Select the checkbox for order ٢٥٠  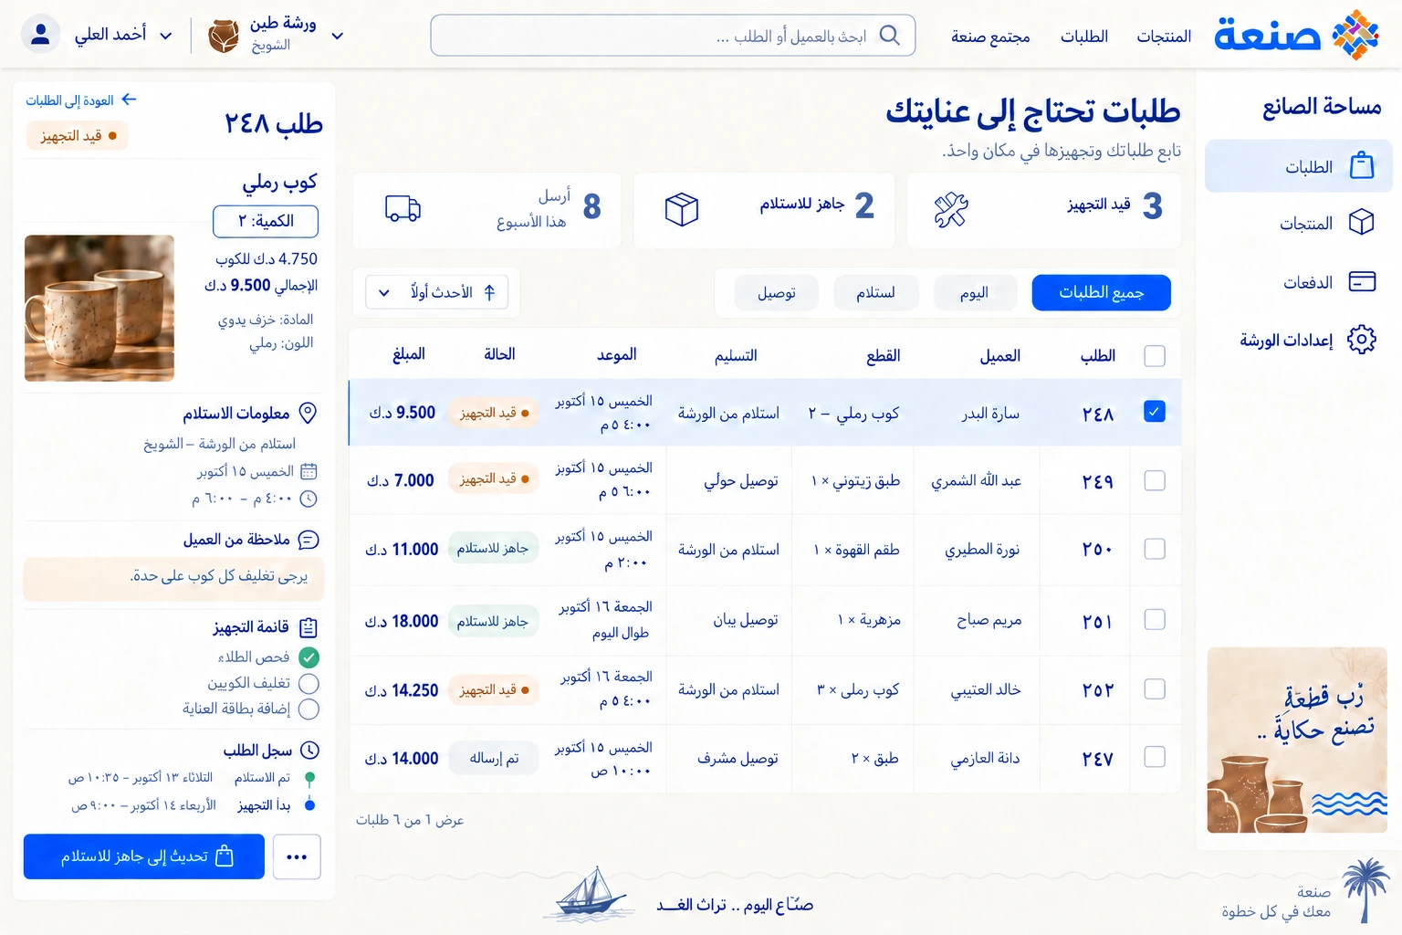(x=1155, y=549)
